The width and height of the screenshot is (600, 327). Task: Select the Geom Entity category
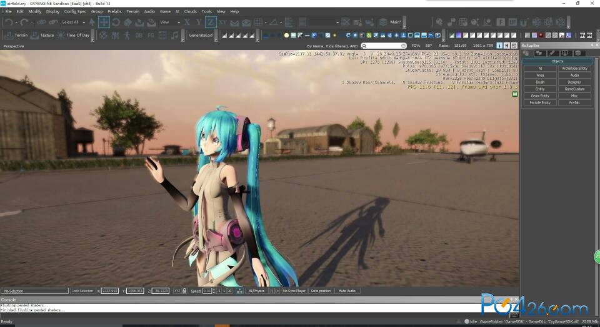pyautogui.click(x=540, y=96)
